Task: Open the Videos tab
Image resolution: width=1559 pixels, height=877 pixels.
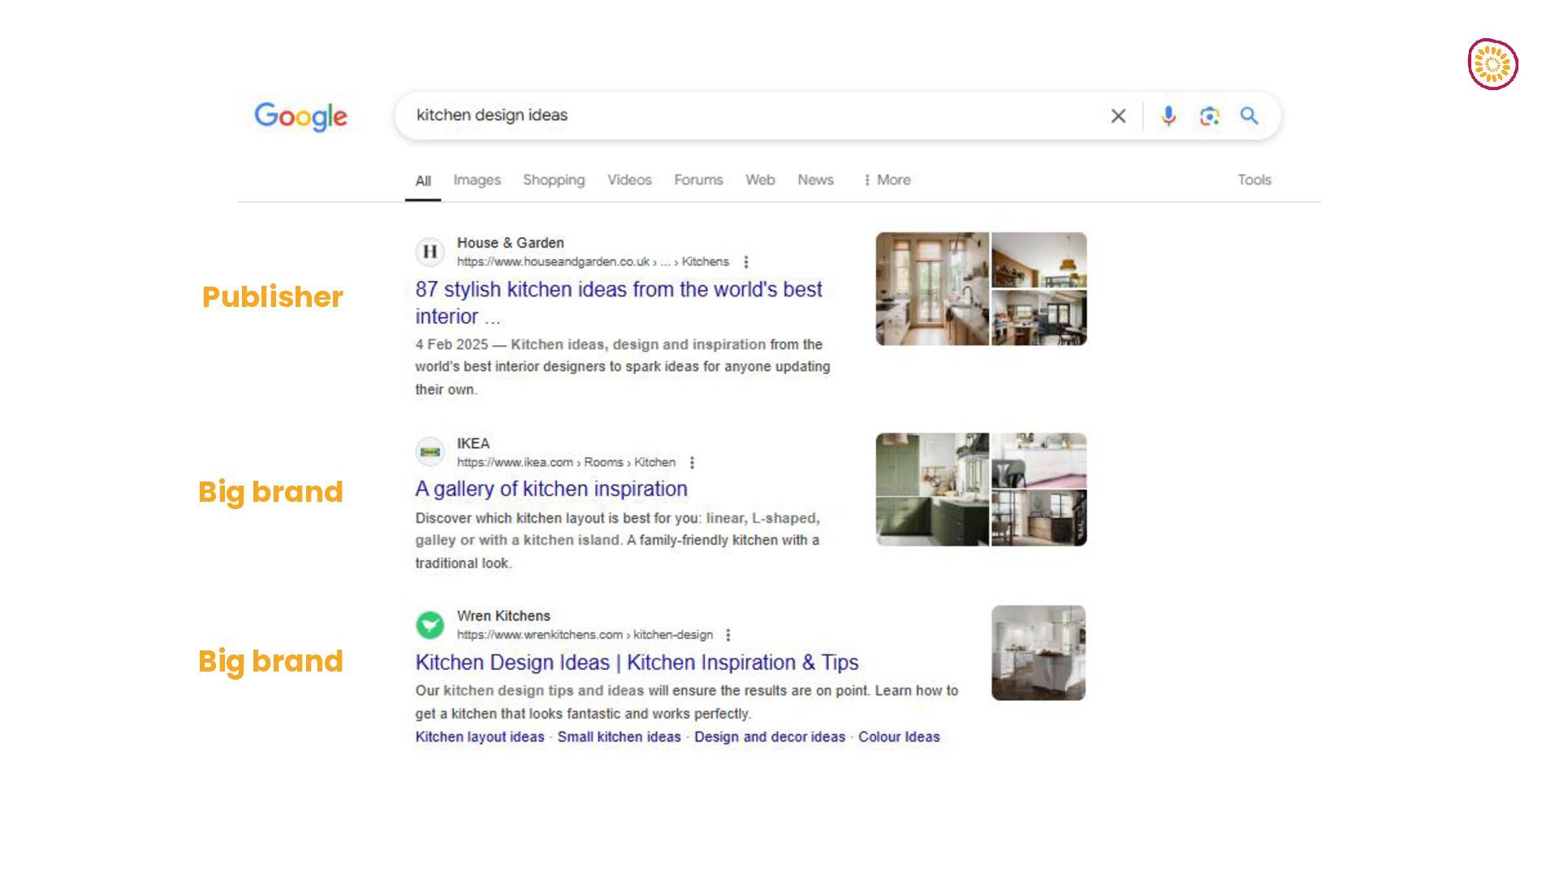Action: click(629, 180)
